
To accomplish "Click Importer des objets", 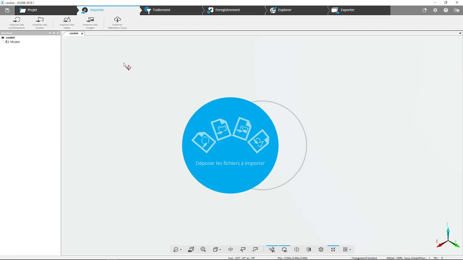I will [67, 23].
